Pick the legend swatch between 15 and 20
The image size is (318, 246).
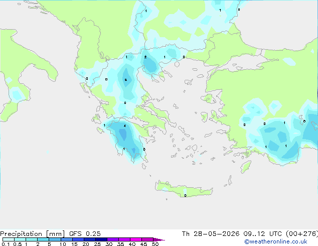(78, 239)
